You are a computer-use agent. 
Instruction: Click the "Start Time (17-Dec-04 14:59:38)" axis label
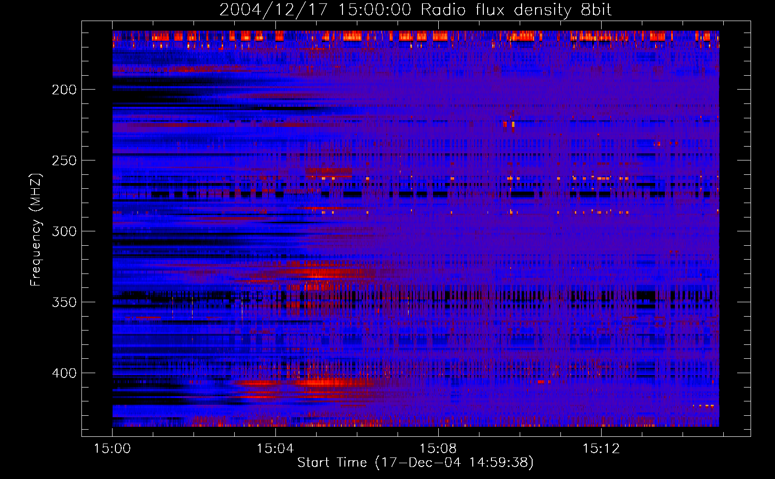[x=415, y=463]
